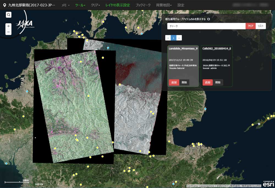Open the 設定 settings menu

coord(181,5)
